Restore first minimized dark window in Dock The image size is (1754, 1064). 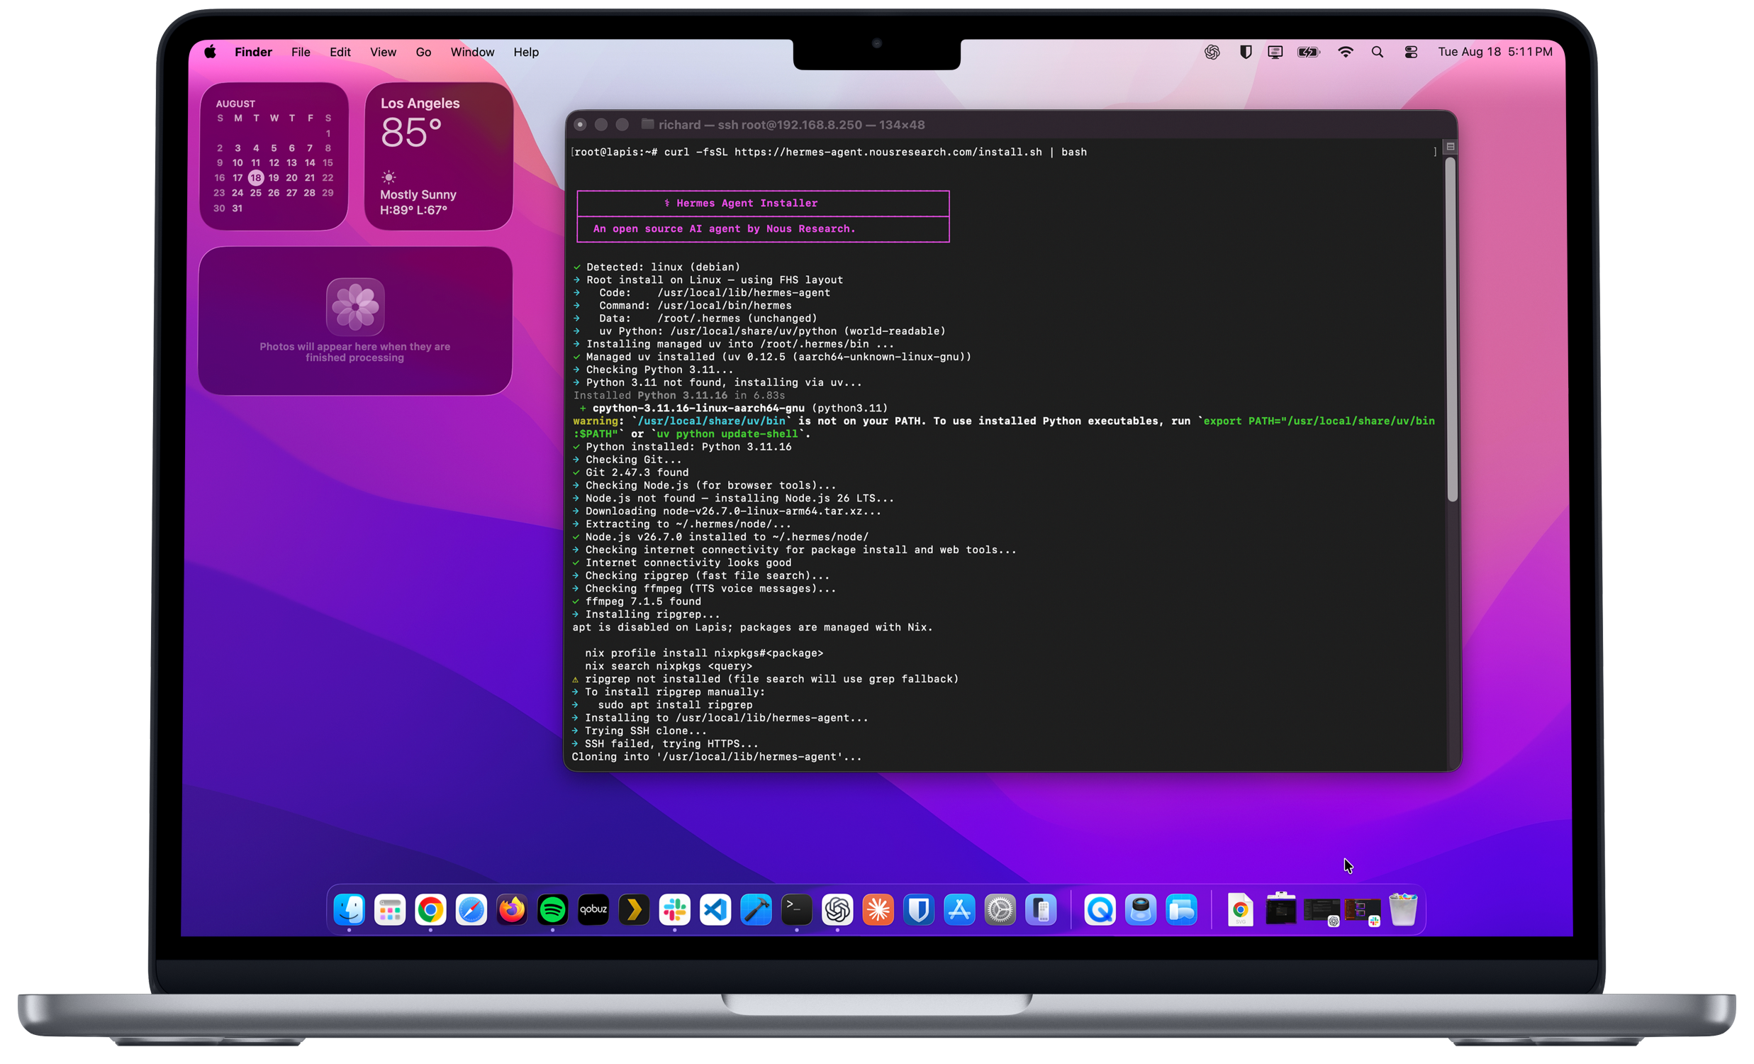click(x=1280, y=909)
